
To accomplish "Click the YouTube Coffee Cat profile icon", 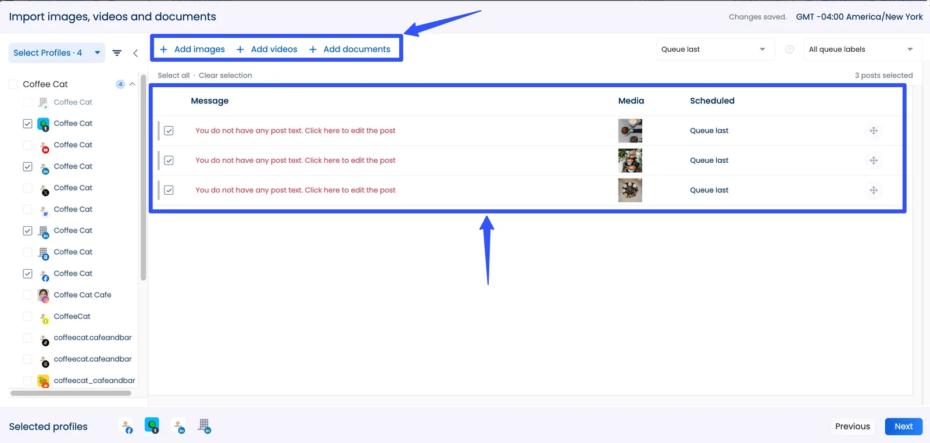I will [44, 146].
